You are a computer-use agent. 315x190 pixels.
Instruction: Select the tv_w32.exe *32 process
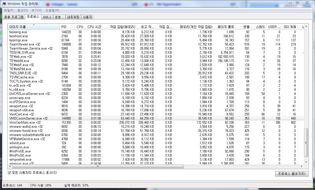(156, 85)
